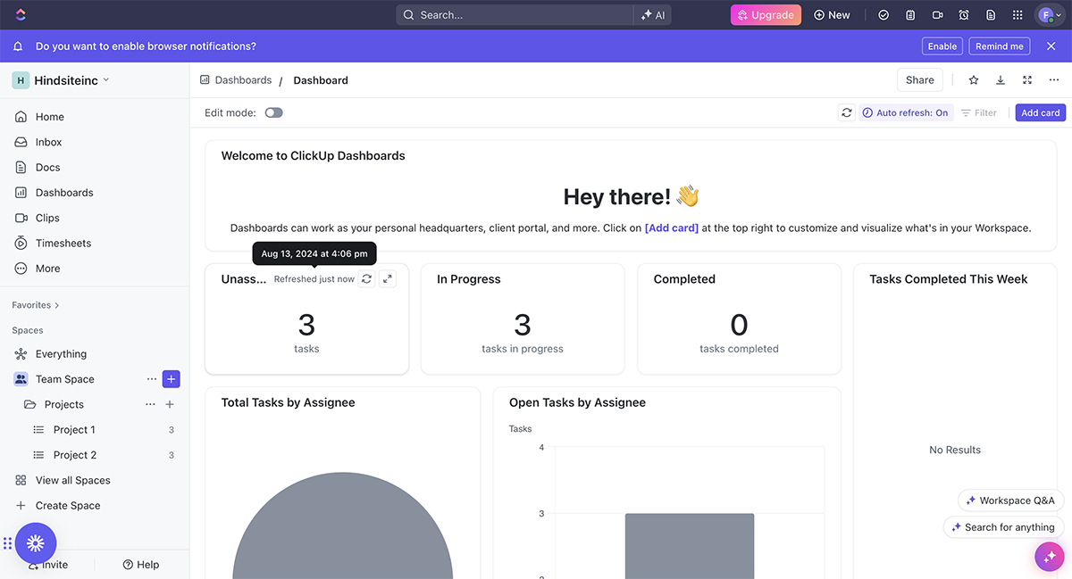The image size is (1072, 579).
Task: Click the Add card button
Action: click(x=1040, y=113)
